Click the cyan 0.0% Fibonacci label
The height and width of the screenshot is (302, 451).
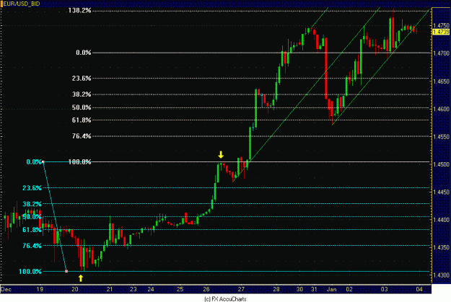(34, 162)
